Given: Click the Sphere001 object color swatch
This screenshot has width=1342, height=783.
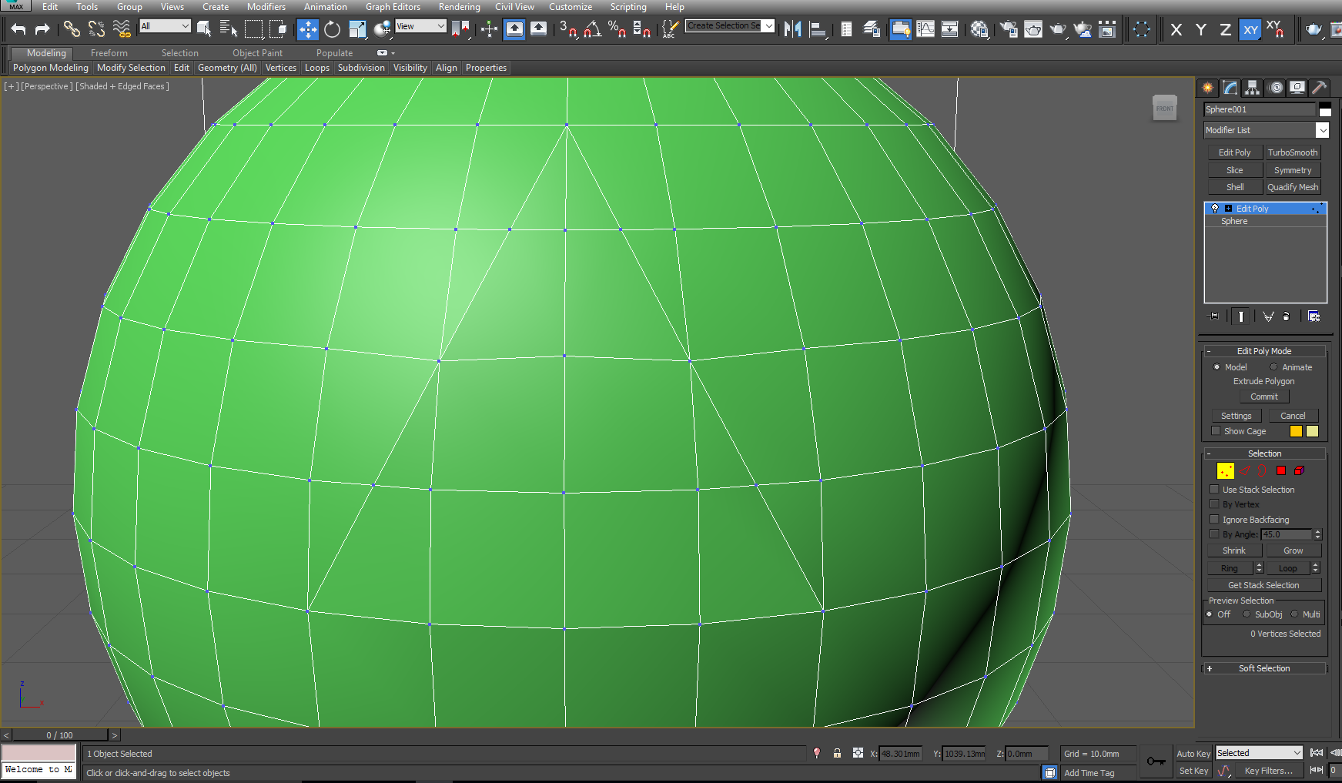Looking at the screenshot, I should coord(1325,109).
